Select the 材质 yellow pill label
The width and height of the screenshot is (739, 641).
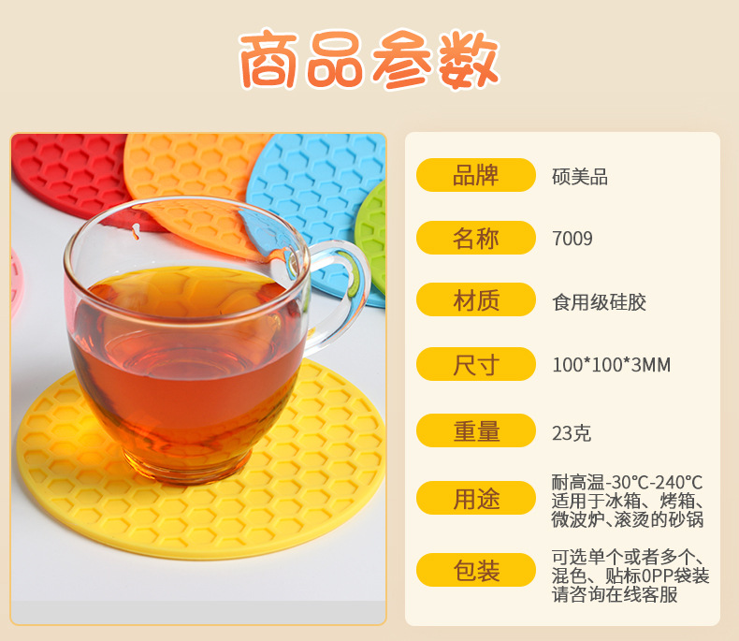point(476,299)
